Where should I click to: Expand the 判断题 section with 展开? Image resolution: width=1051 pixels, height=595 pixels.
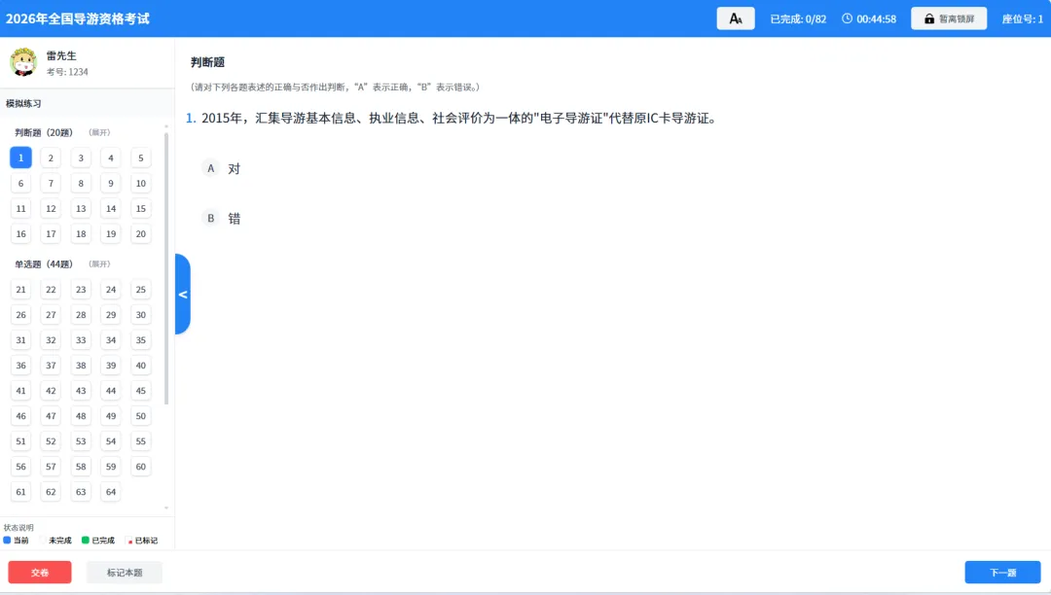(x=100, y=132)
